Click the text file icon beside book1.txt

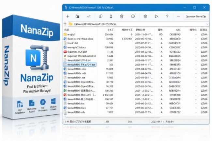click(x=65, y=43)
